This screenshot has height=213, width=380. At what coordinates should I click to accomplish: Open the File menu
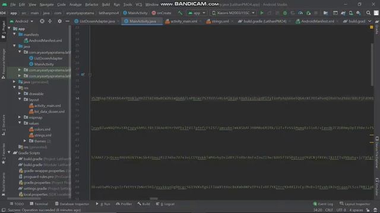point(13,4)
